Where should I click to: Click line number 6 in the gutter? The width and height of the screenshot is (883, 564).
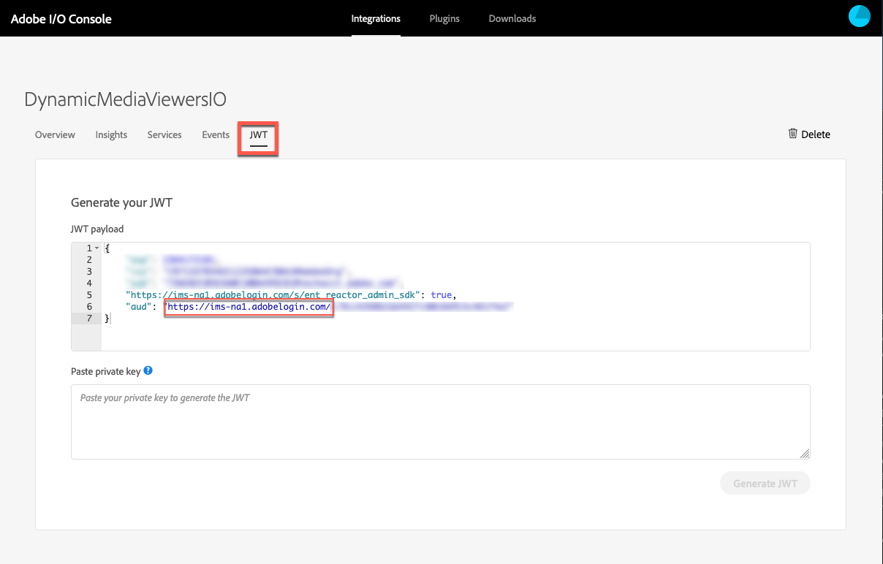89,307
